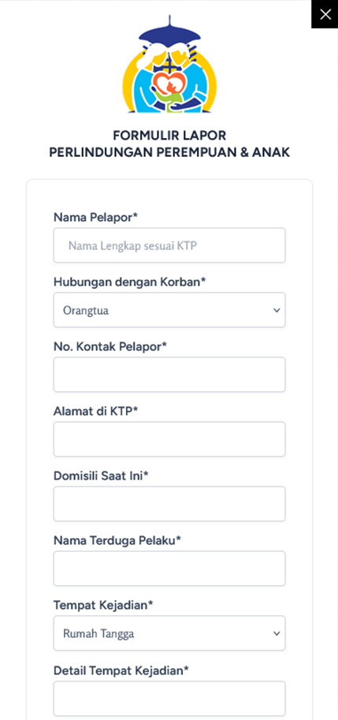Click the Tempat Kejadian* label

point(103,606)
